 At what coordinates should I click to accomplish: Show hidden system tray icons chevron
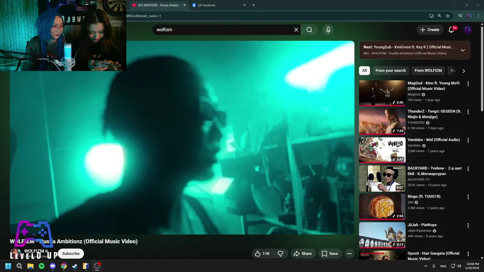click(426, 266)
